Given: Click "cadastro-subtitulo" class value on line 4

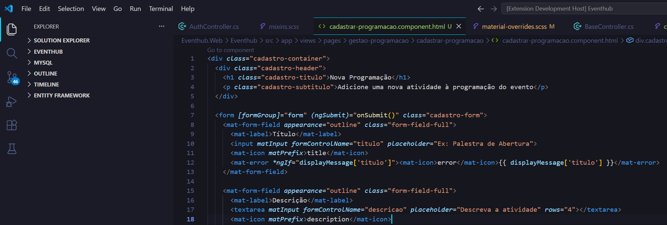Looking at the screenshot, I should [296, 87].
